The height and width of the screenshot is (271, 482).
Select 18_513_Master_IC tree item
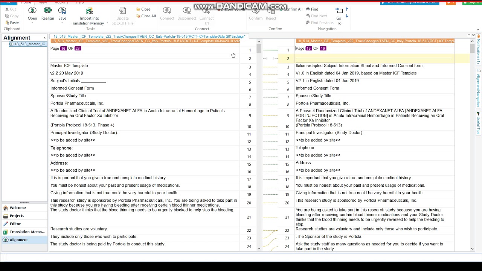(x=27, y=44)
